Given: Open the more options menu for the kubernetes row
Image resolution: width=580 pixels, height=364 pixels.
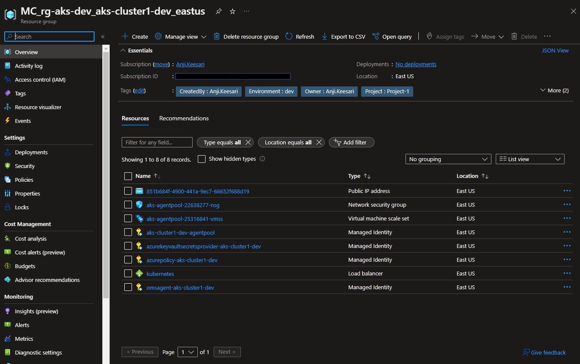Looking at the screenshot, I should [x=567, y=273].
